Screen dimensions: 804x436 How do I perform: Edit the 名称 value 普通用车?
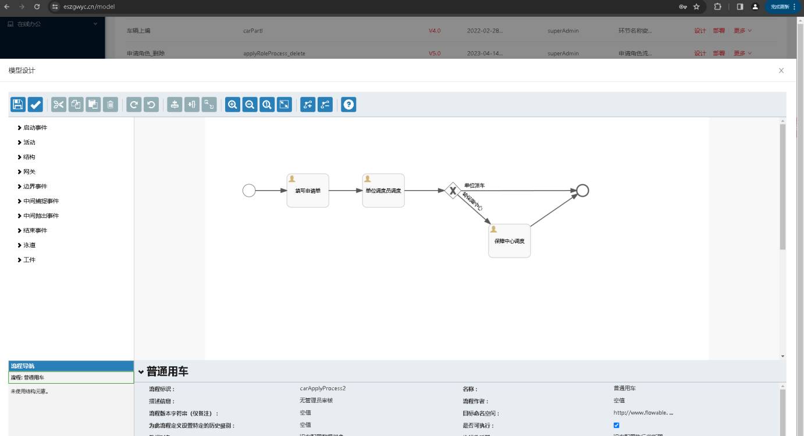[x=625, y=388]
